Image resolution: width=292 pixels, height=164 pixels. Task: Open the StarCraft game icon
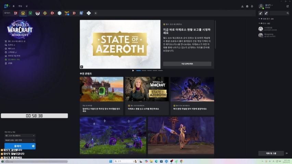click(81, 13)
